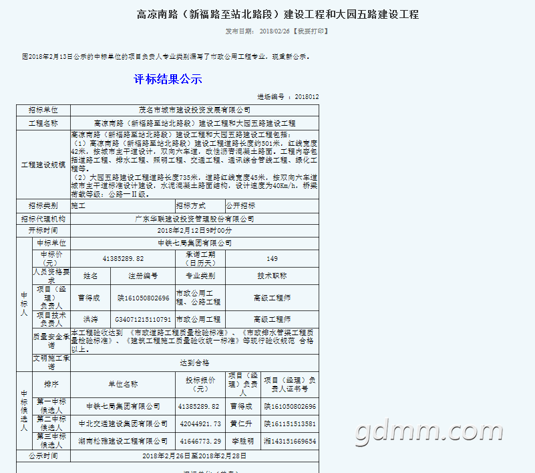Screen dimensions: 535x473
Task: Click the 公开招标 value cell
Action: click(272, 206)
